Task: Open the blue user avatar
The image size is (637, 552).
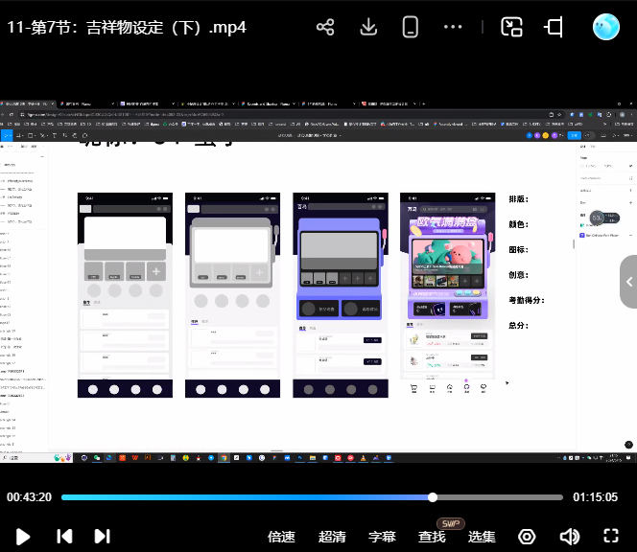Action: (x=606, y=27)
